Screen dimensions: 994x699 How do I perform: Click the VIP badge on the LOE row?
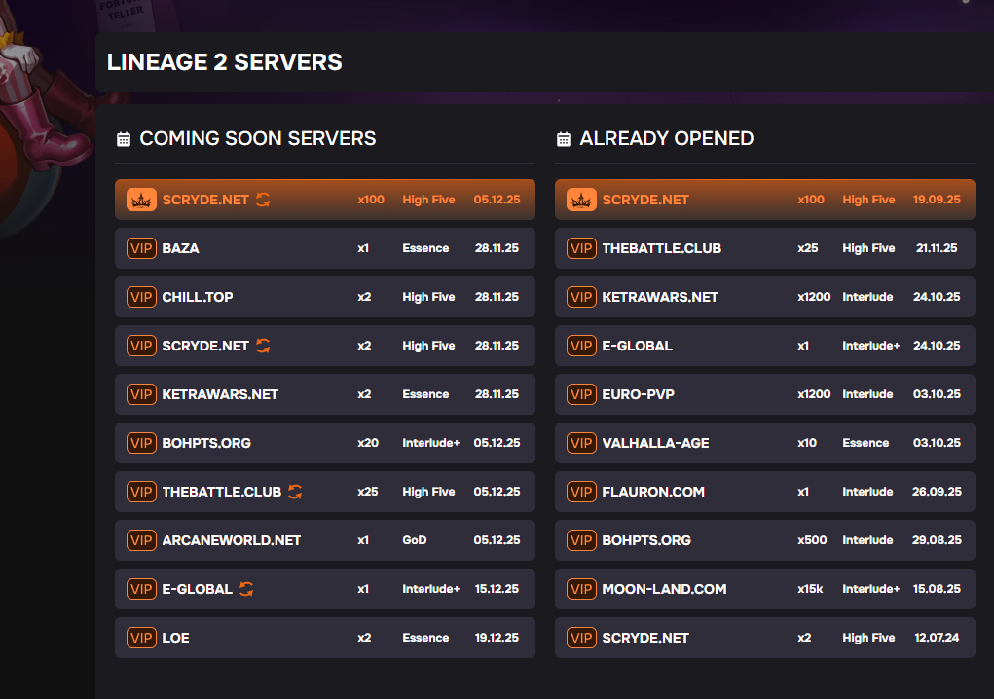(x=141, y=638)
